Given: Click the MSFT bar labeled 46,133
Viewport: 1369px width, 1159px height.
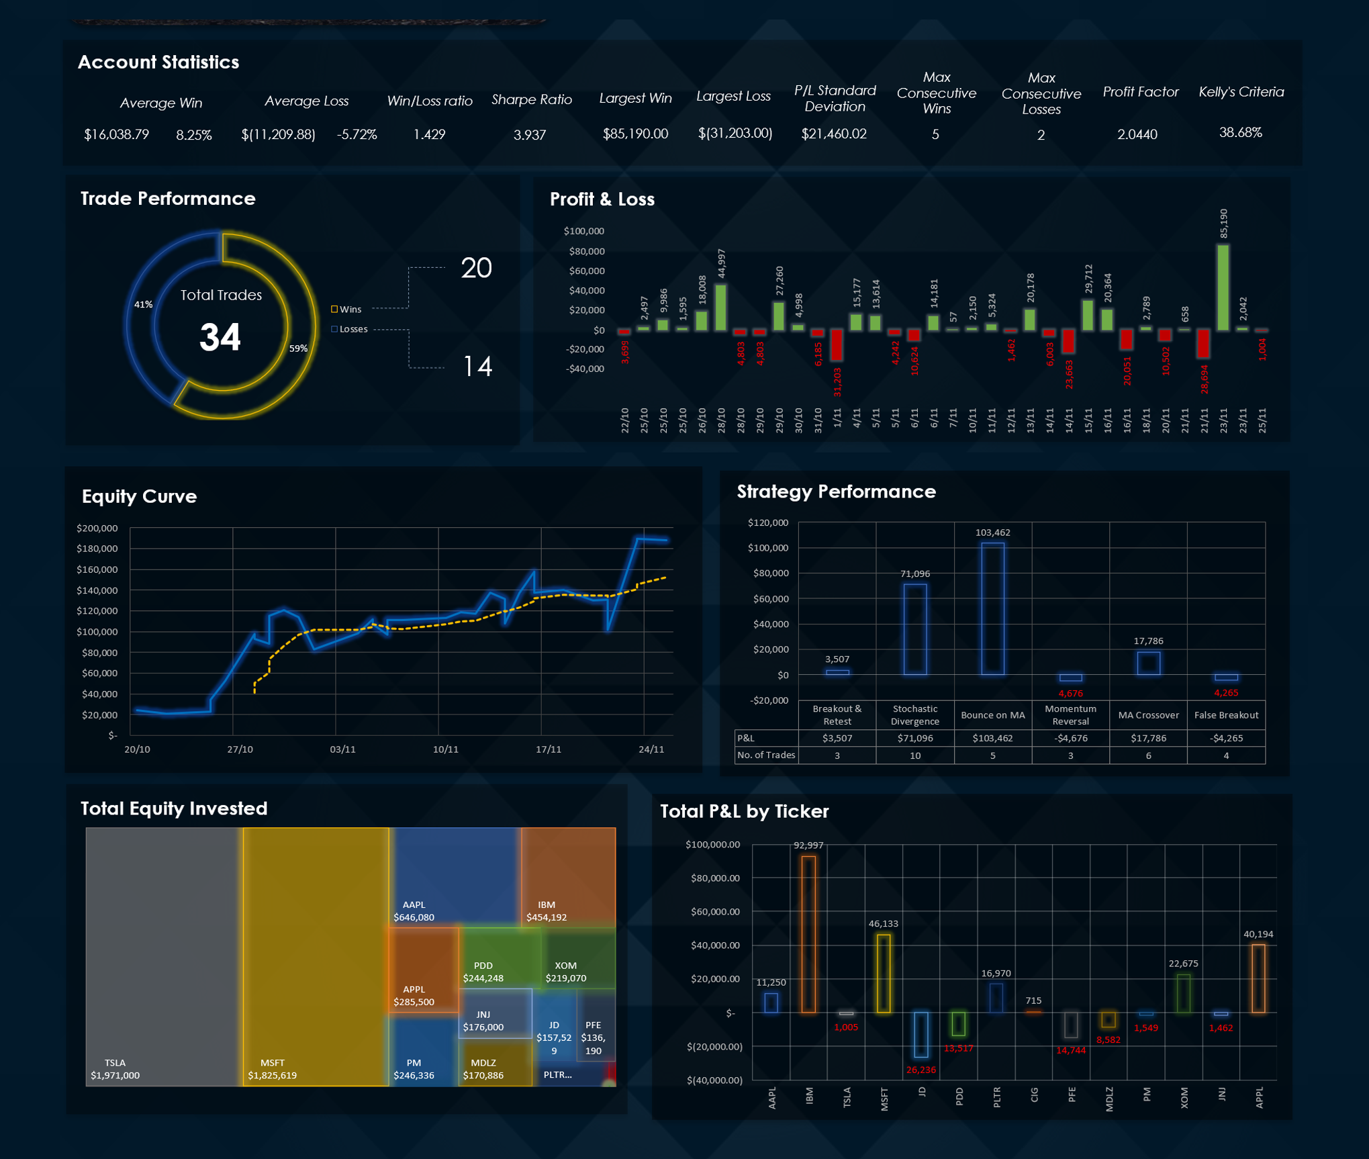Looking at the screenshot, I should click(x=884, y=974).
